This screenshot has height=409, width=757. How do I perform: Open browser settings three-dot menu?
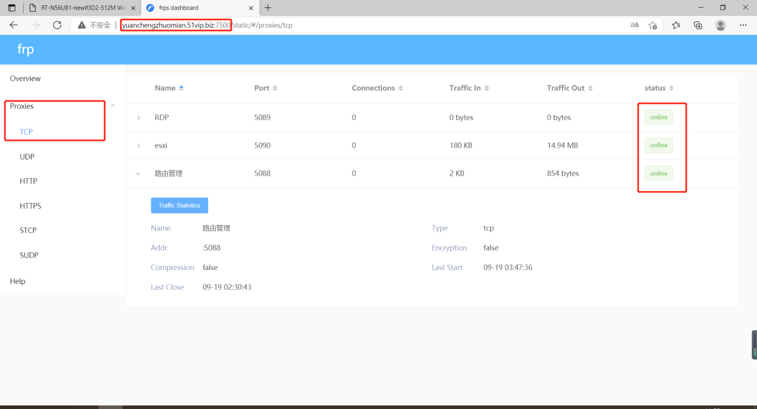(743, 25)
